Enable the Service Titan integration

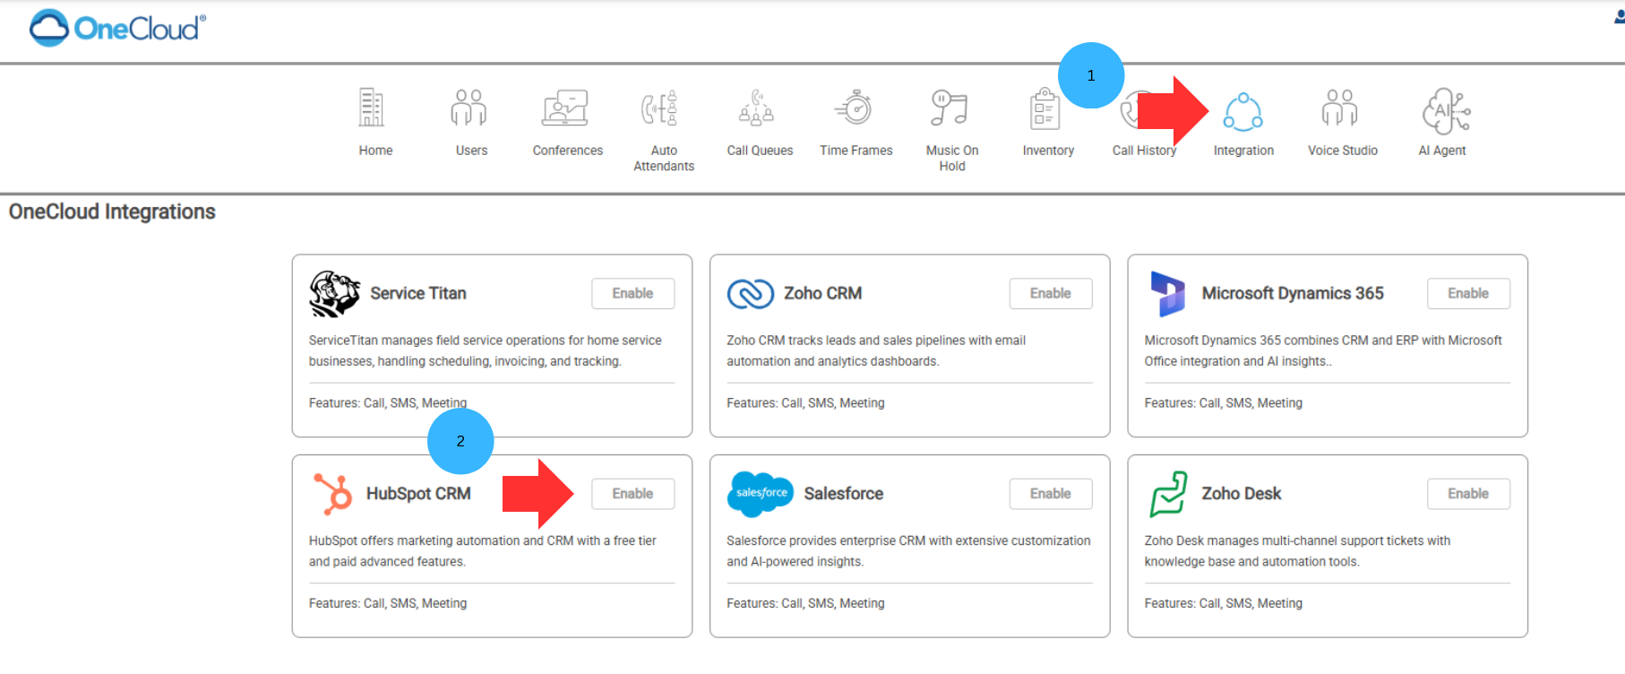632,294
